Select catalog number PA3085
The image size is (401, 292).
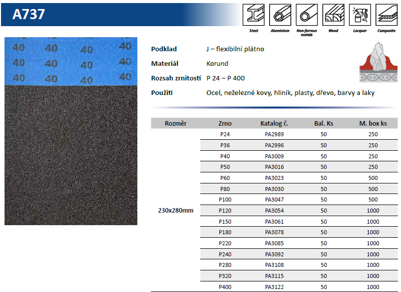click(274, 243)
